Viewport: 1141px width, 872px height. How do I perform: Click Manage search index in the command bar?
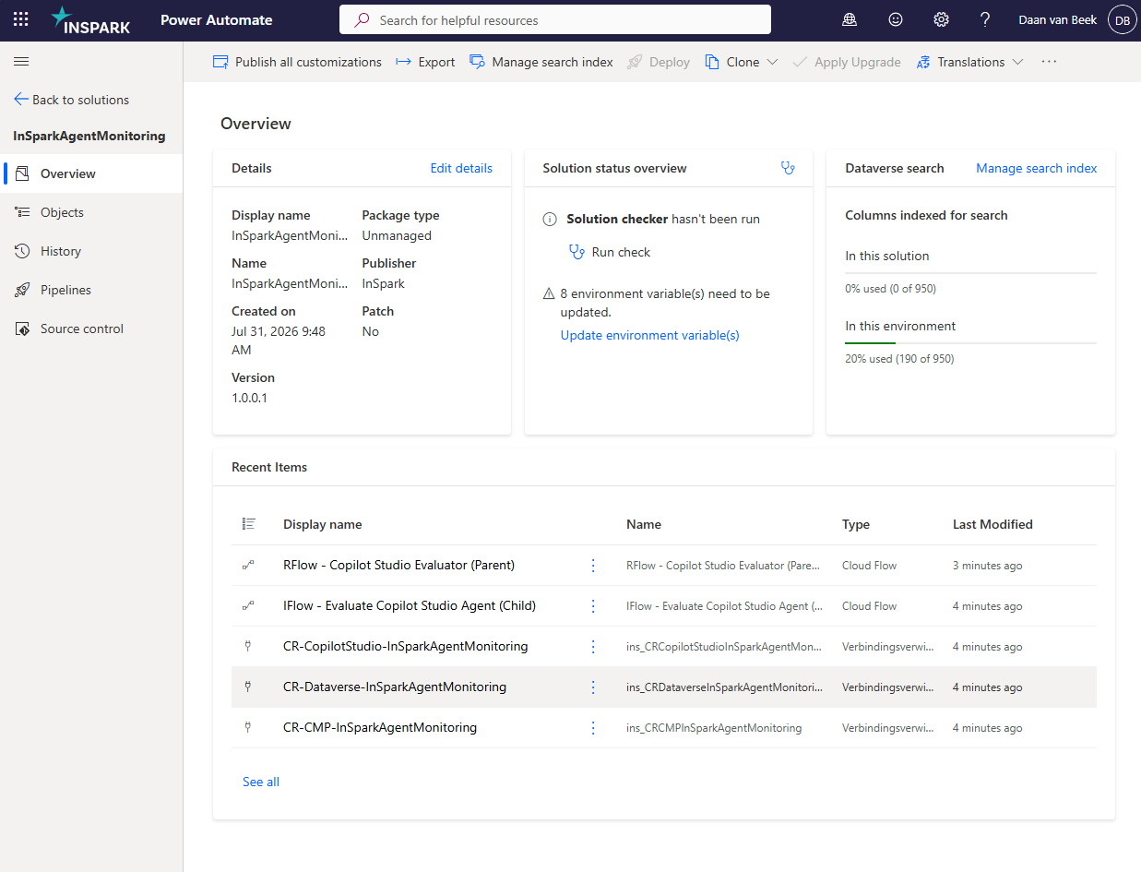click(541, 62)
